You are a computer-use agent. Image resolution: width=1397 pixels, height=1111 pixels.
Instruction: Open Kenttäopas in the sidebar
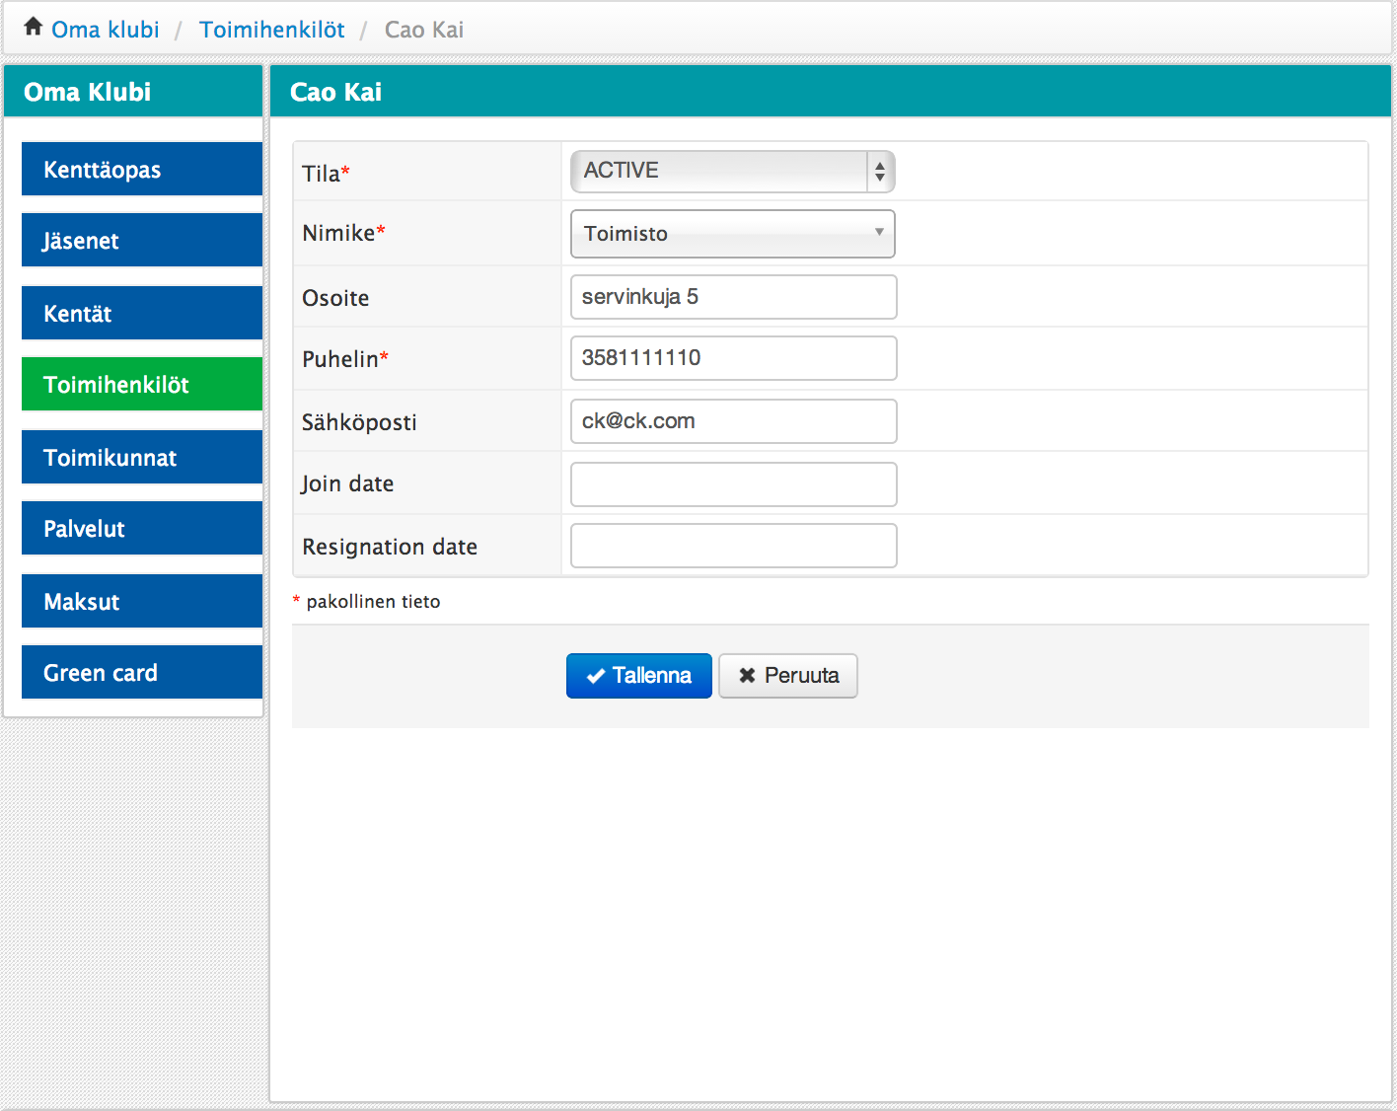[142, 169]
